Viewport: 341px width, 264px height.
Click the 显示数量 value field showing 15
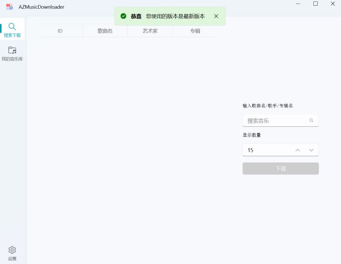(x=280, y=150)
